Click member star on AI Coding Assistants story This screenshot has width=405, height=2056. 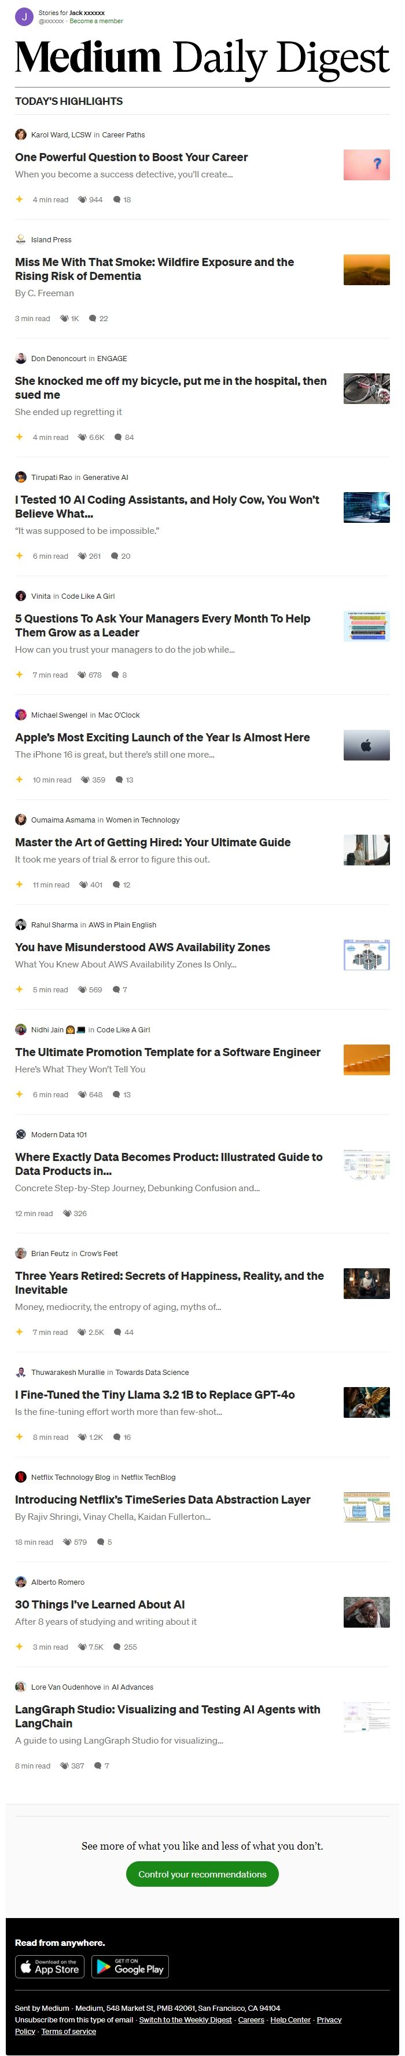[x=20, y=555]
